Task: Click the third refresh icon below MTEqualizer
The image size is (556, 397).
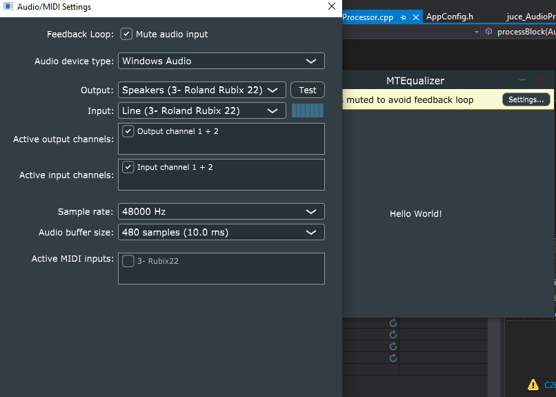Action: [x=393, y=347]
